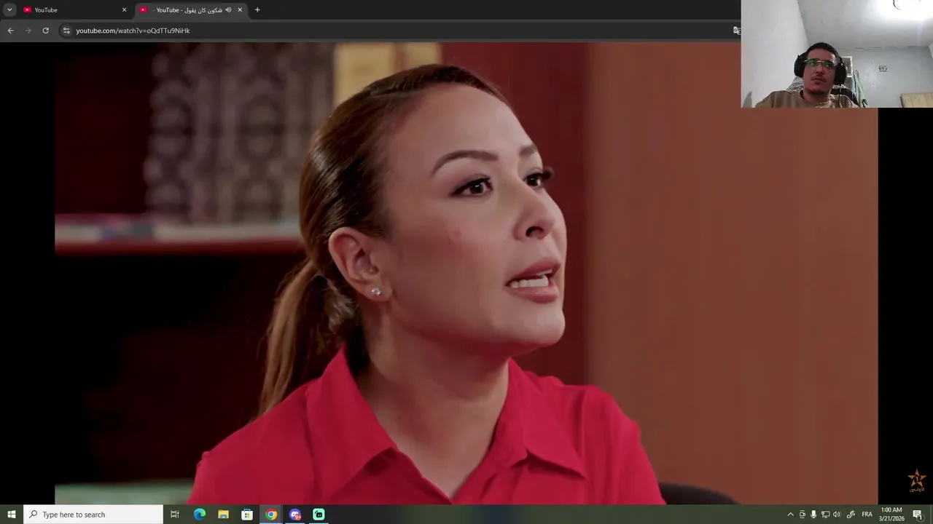
Task: Open Microsoft Store from taskbar
Action: coord(247,515)
